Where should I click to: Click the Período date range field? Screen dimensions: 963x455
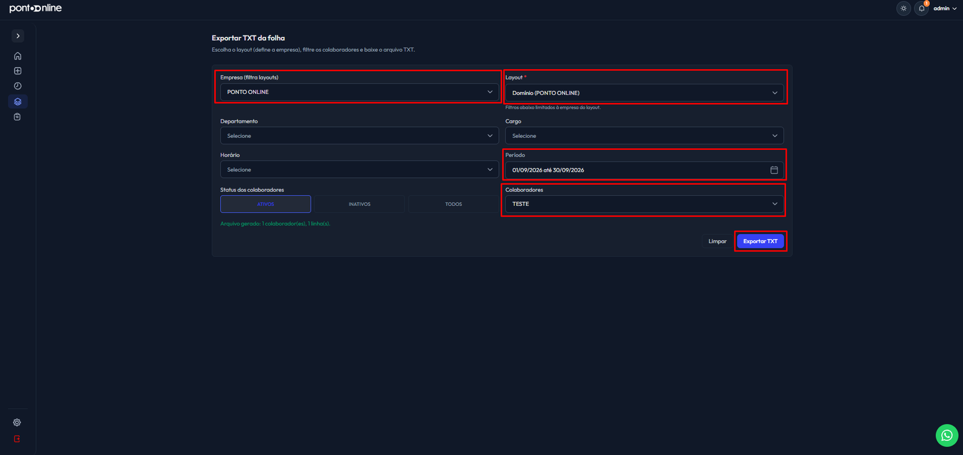click(x=644, y=170)
